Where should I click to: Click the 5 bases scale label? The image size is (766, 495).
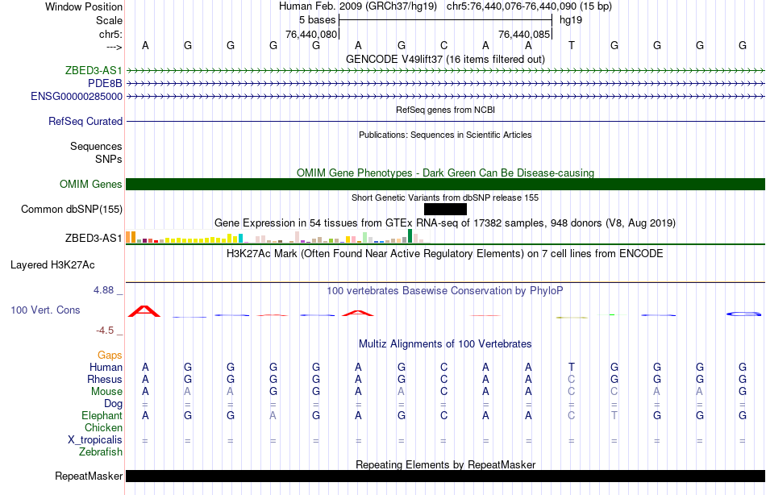coord(318,20)
